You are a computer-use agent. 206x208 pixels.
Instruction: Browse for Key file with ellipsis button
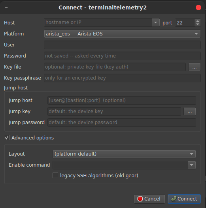[x=194, y=67]
